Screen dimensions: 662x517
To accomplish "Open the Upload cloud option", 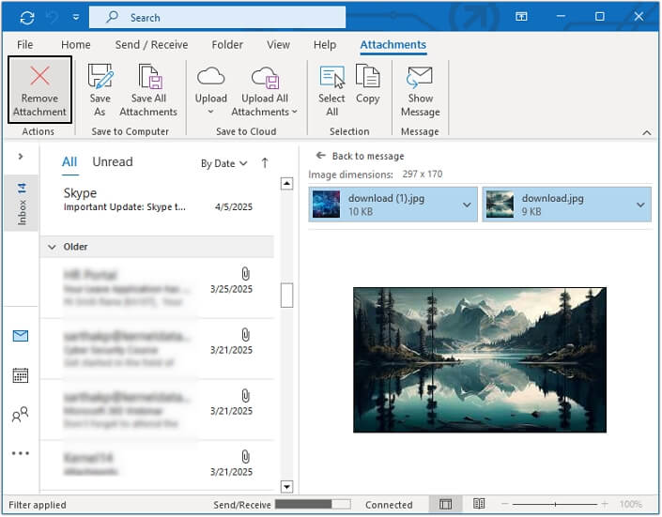I will [x=210, y=90].
